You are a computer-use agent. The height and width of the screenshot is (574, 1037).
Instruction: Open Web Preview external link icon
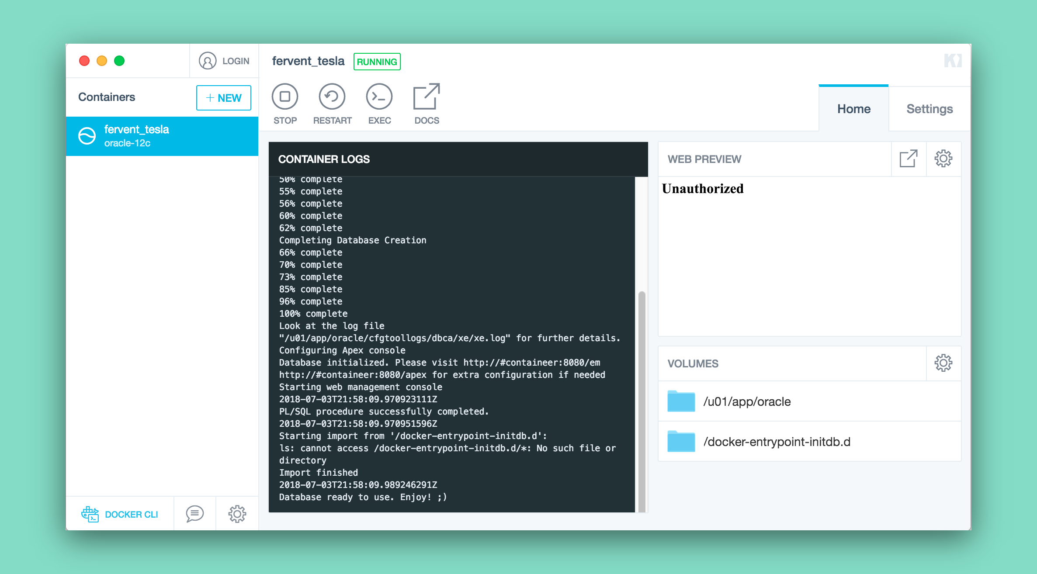[908, 158]
